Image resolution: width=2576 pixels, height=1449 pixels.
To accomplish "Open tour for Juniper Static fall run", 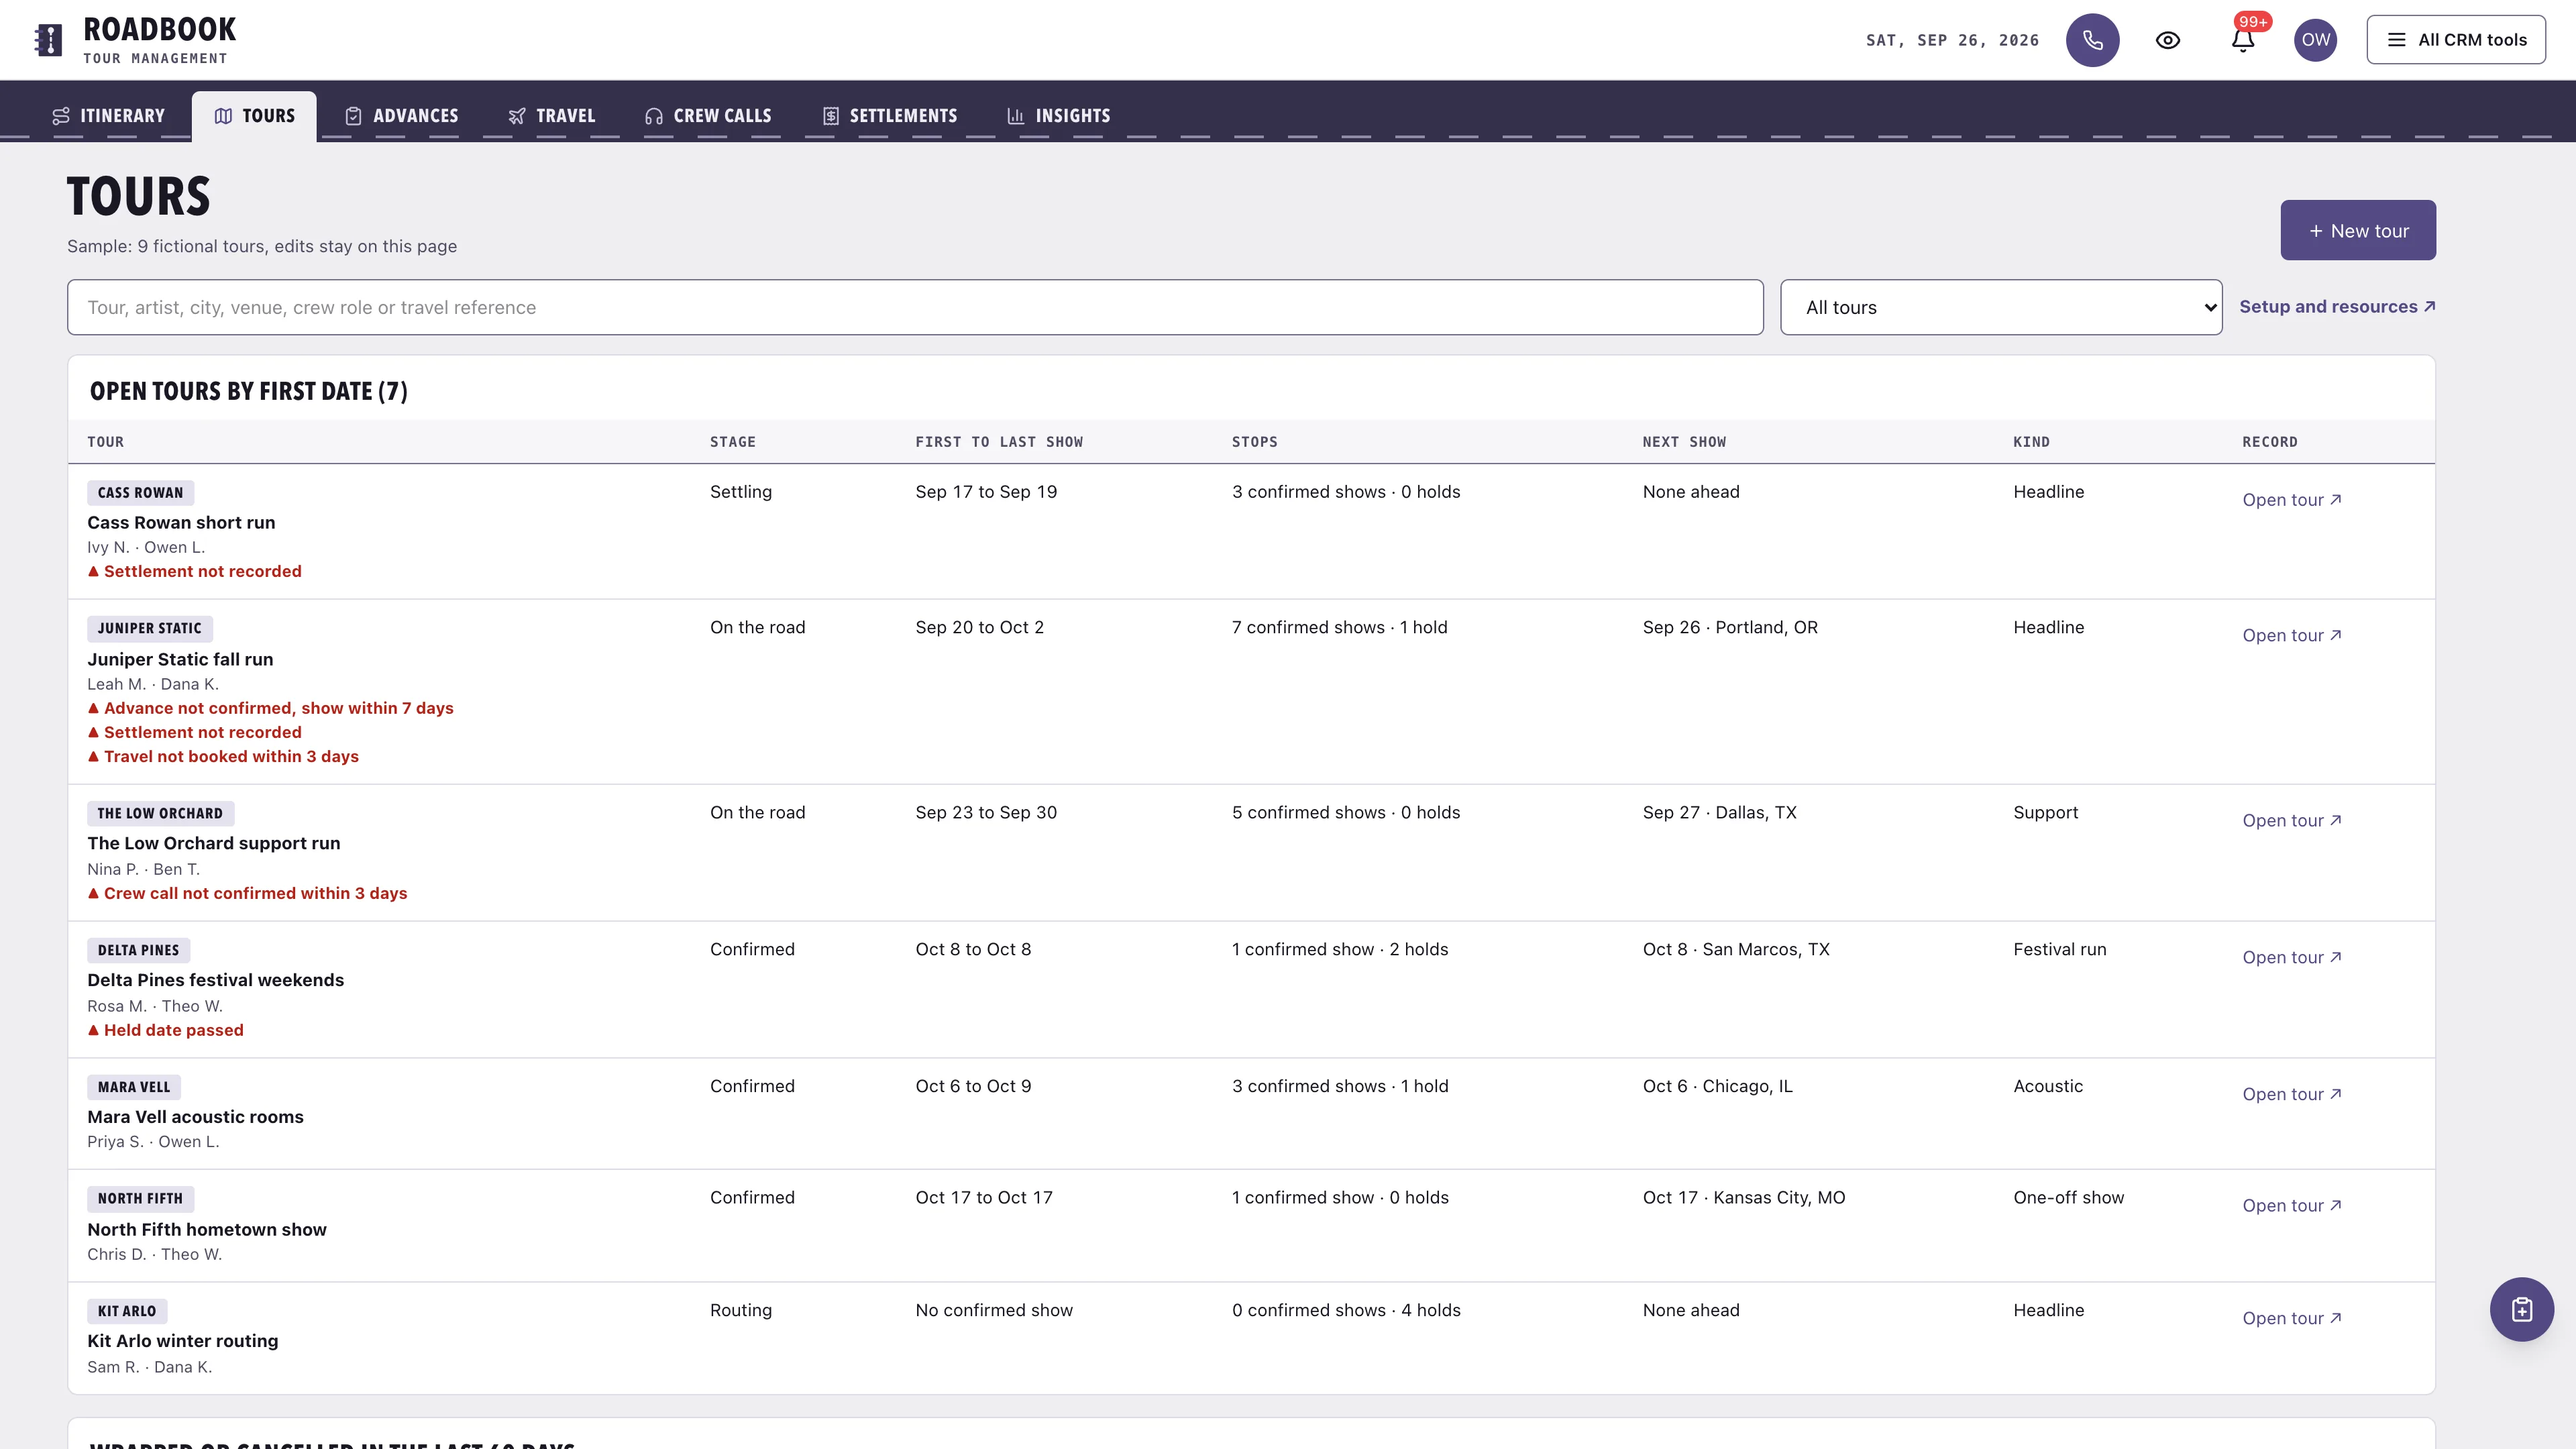I will [x=2291, y=635].
